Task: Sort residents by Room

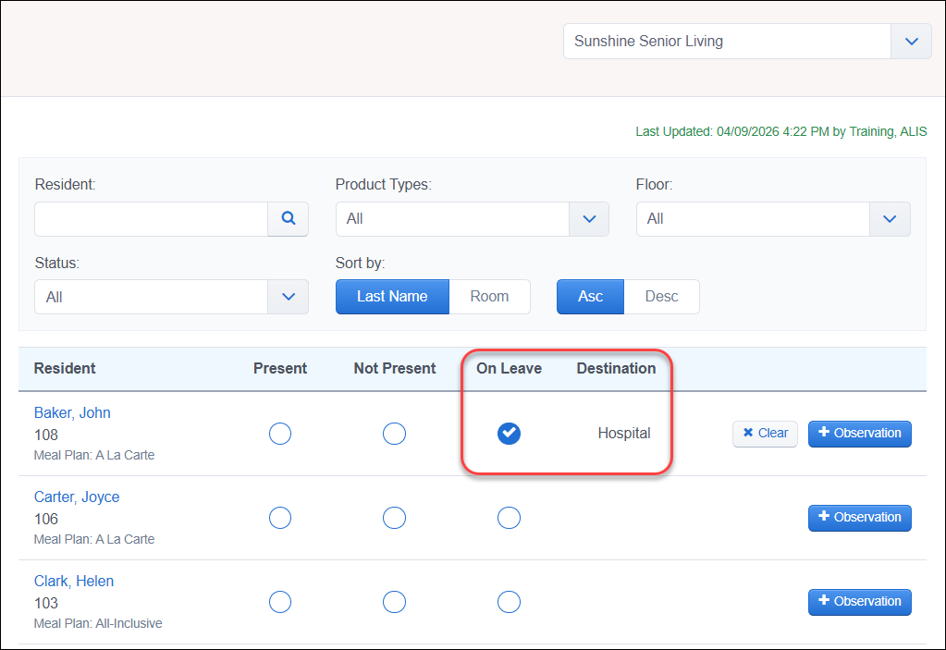Action: coord(489,297)
